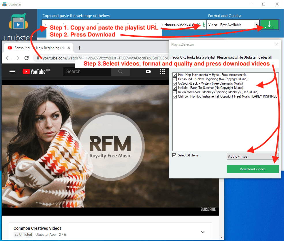Uncheck Nekzlo - Back To Summer item

coord(175,88)
